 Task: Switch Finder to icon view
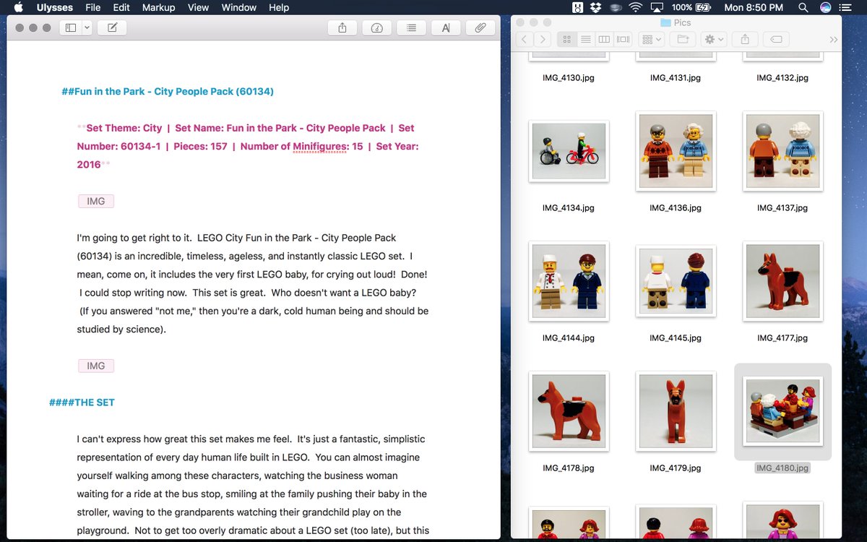pyautogui.click(x=567, y=39)
